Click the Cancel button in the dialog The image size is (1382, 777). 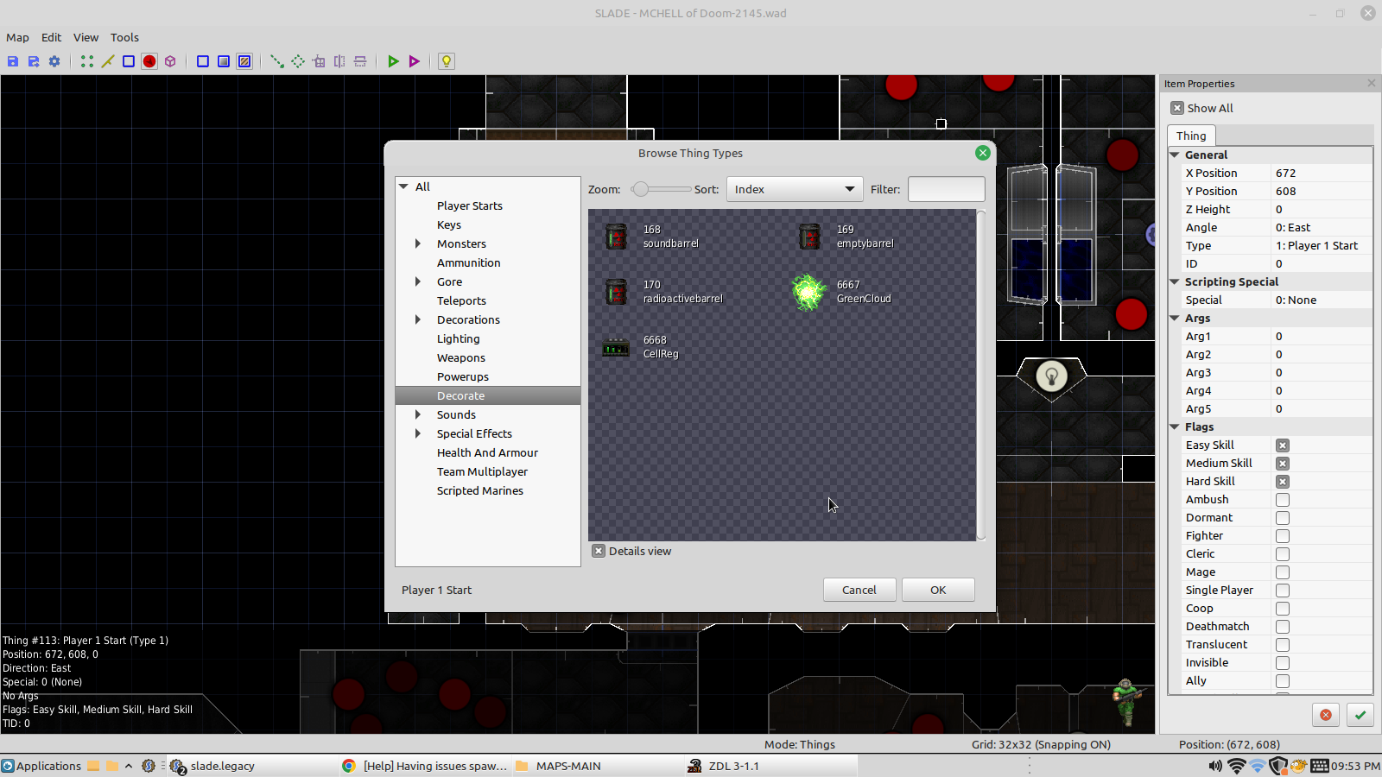(859, 590)
